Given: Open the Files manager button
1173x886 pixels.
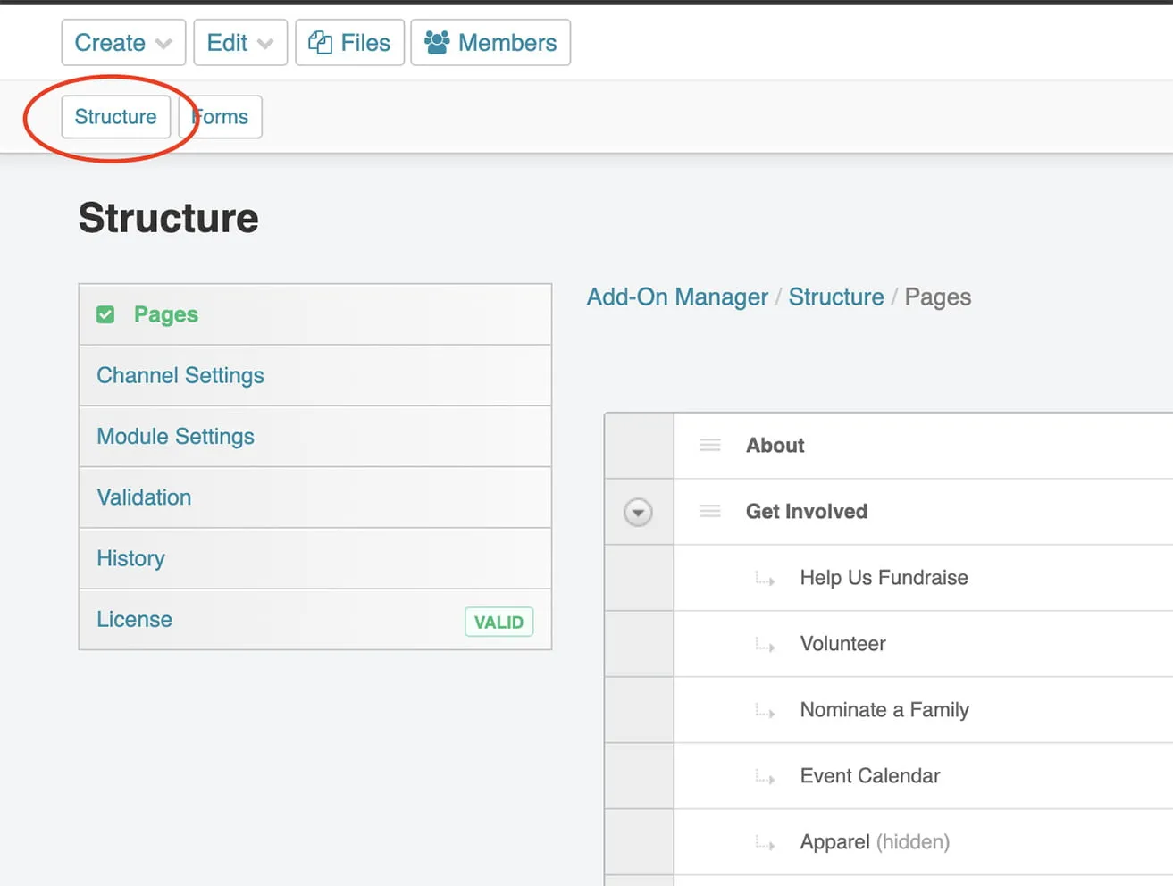Looking at the screenshot, I should (349, 43).
